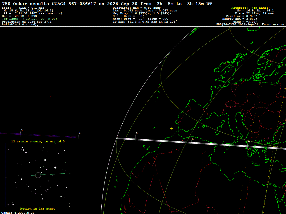Click minute marker 6 on the shadow path
This screenshot has height=214, width=286.
[192, 141]
